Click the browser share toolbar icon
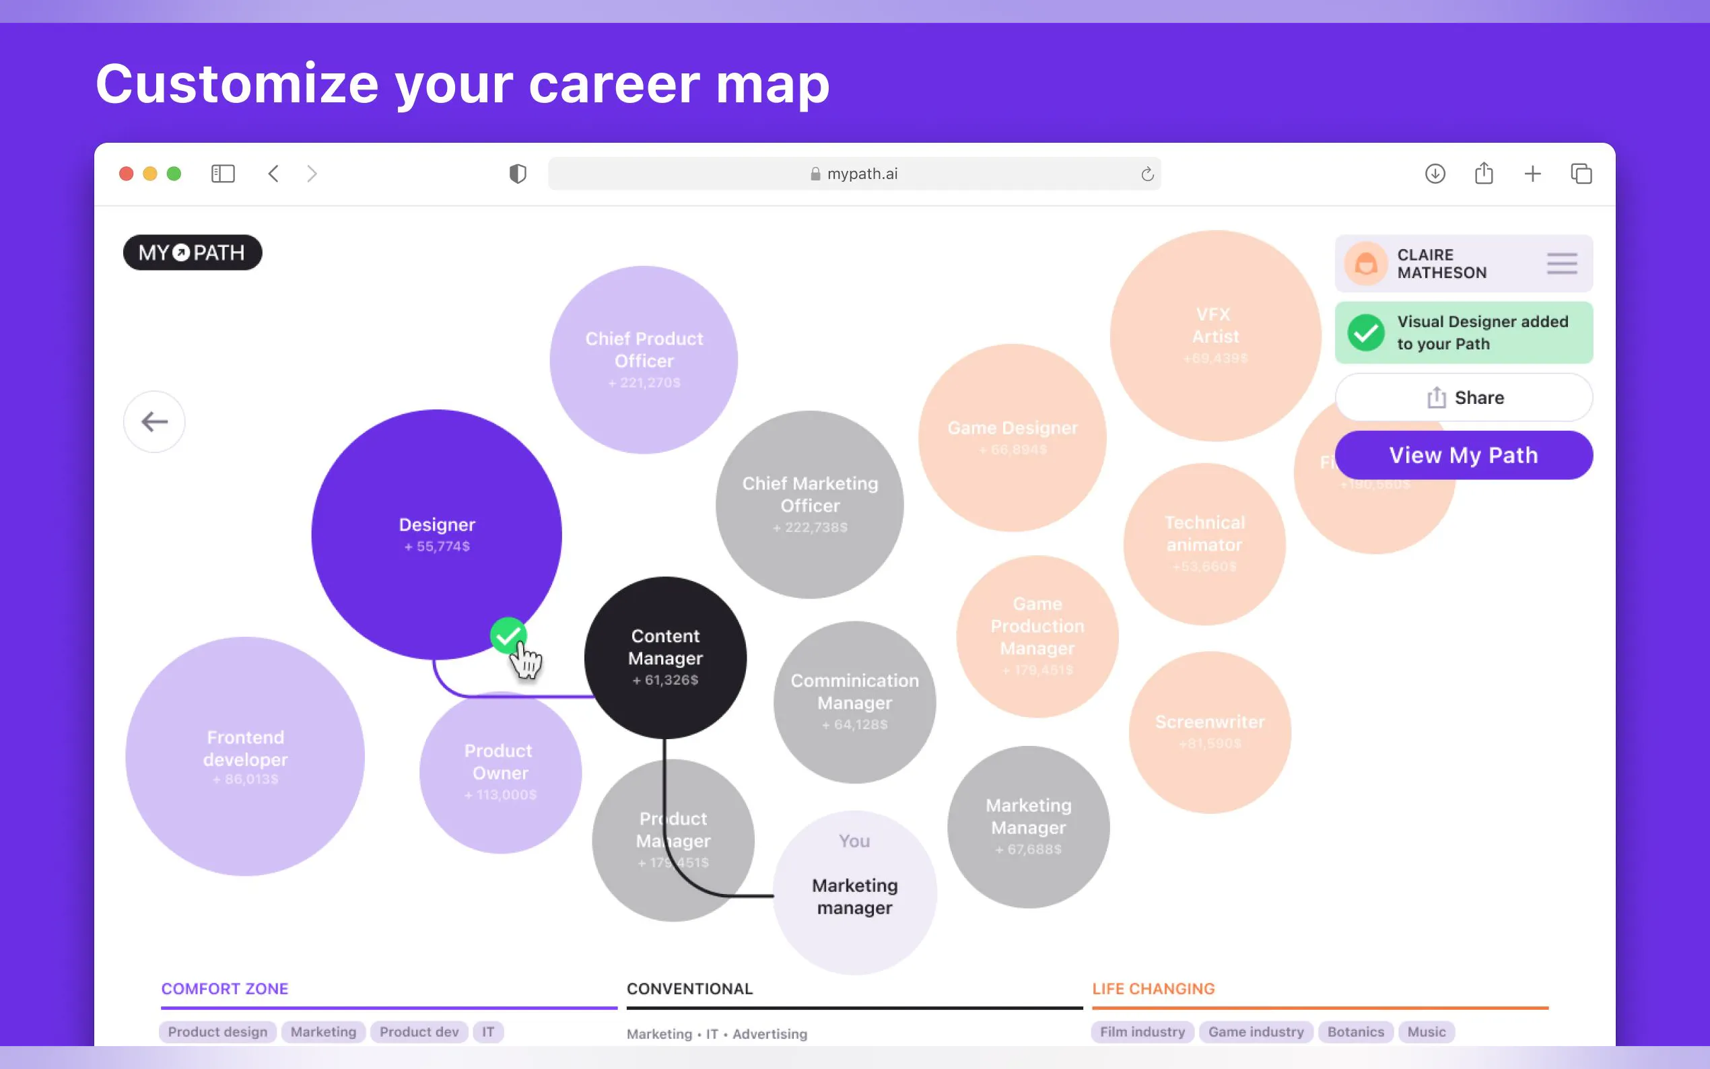This screenshot has width=1710, height=1069. [1483, 173]
